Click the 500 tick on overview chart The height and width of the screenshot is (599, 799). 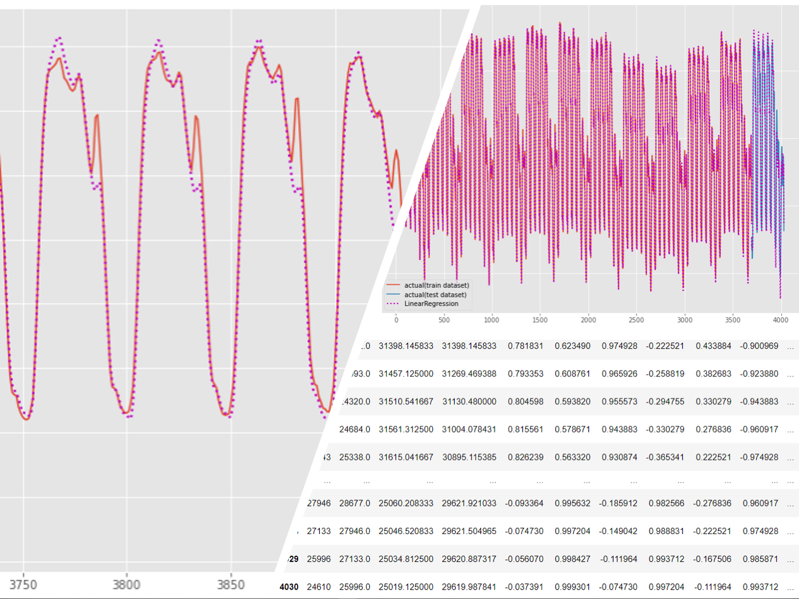point(444,320)
